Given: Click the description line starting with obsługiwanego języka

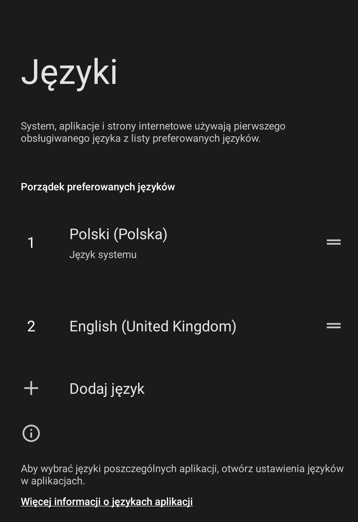Looking at the screenshot, I should pyautogui.click(x=141, y=138).
